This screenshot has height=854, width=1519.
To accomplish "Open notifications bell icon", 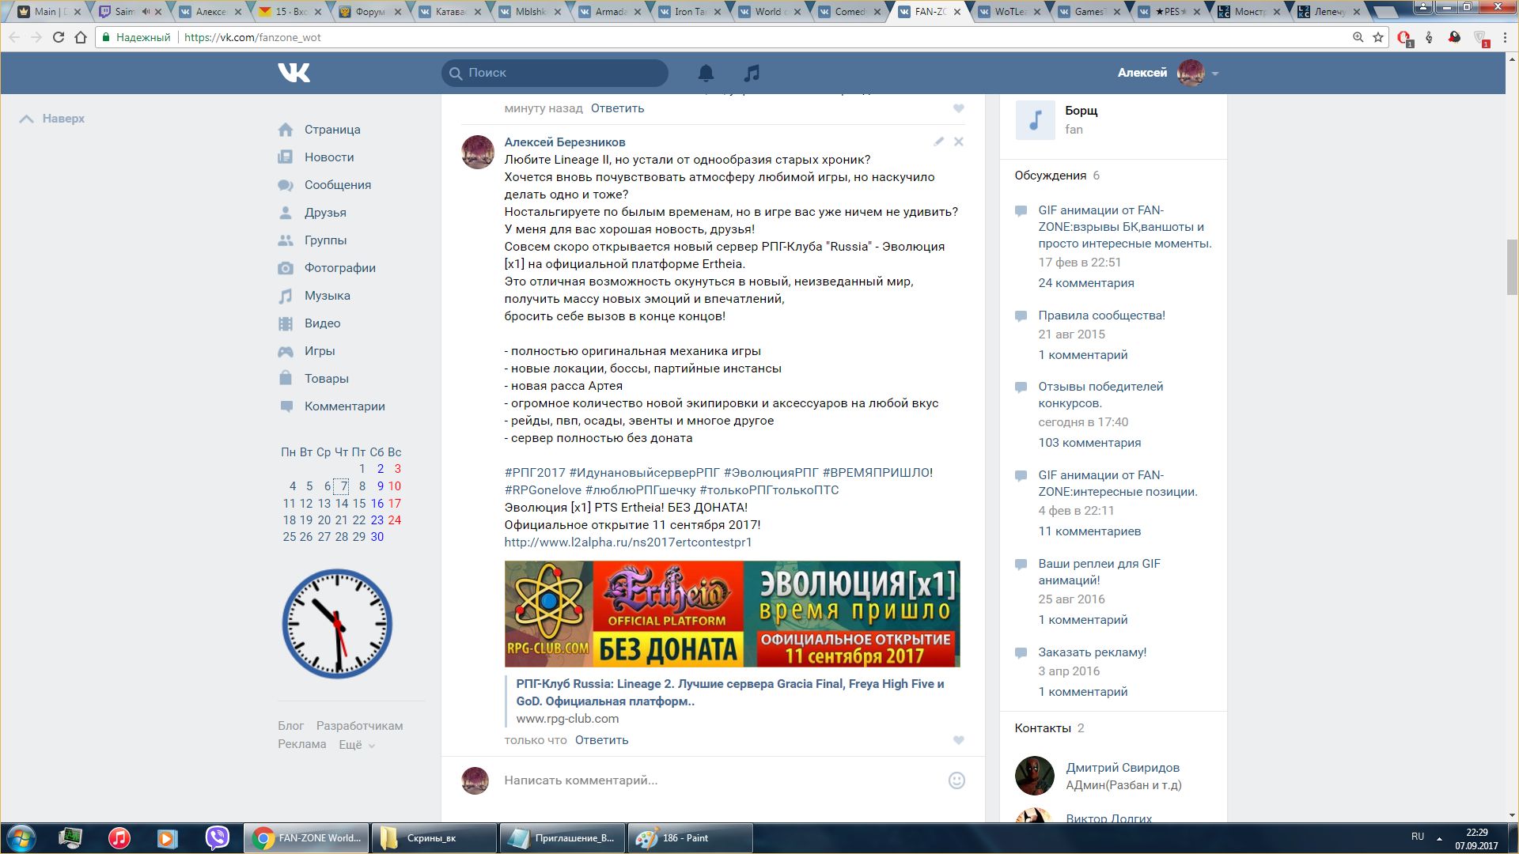I will [x=706, y=73].
